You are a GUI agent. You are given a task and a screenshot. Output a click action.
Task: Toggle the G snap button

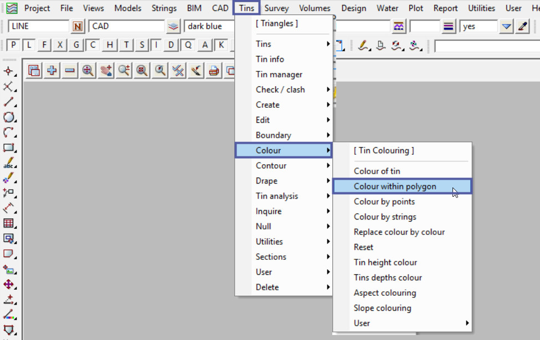(x=76, y=45)
